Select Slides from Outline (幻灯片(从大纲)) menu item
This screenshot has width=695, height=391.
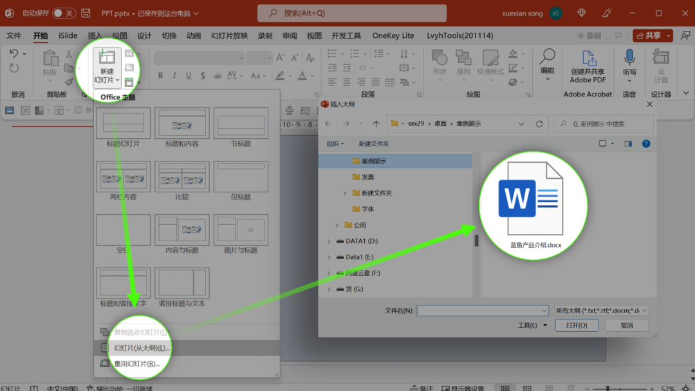point(142,348)
